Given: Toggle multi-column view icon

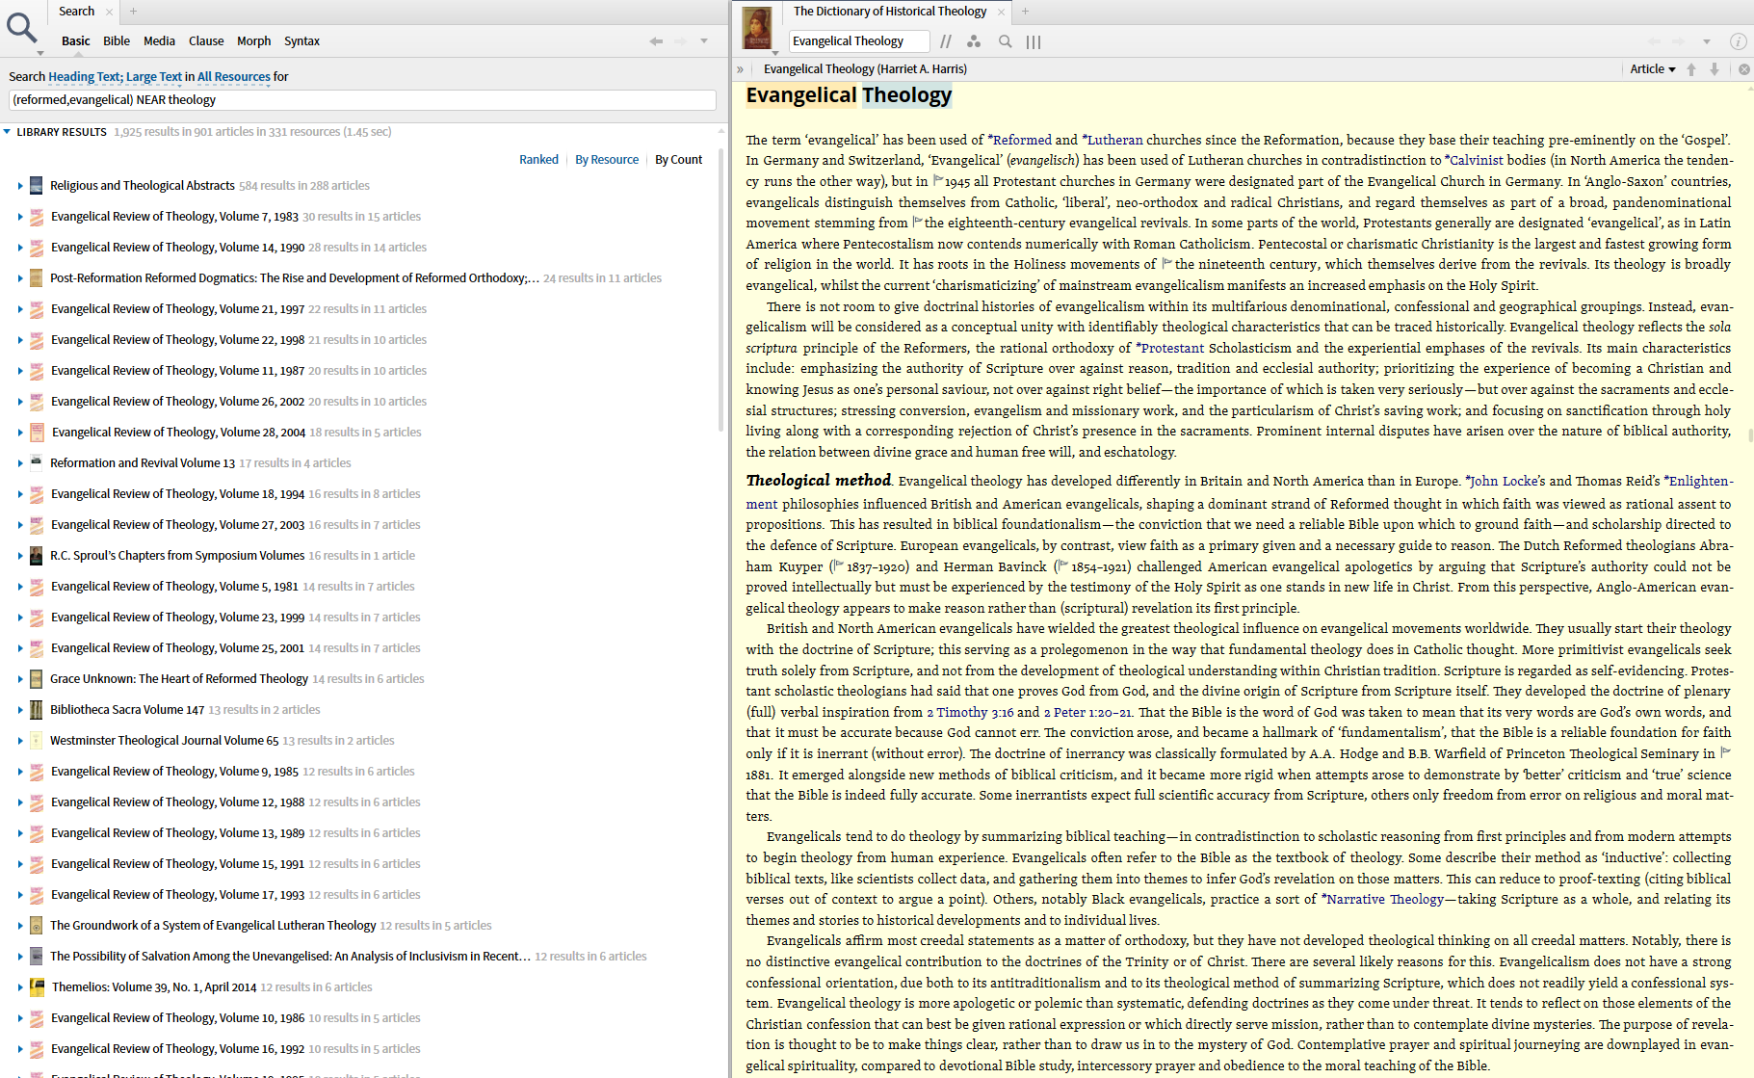Looking at the screenshot, I should [x=1034, y=41].
